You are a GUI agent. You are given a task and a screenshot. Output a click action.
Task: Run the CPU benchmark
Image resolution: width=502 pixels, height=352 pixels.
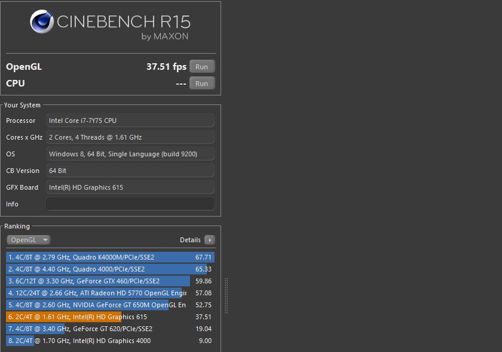pyautogui.click(x=202, y=83)
